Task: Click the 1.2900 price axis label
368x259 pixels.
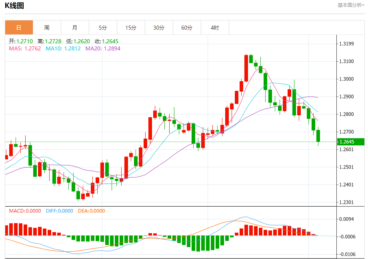Action: pos(346,96)
